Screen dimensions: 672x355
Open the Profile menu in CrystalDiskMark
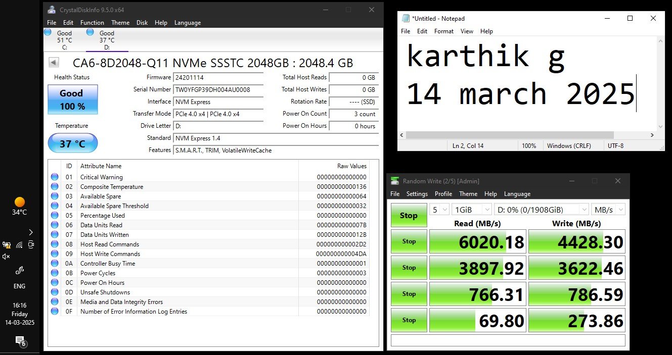[443, 194]
